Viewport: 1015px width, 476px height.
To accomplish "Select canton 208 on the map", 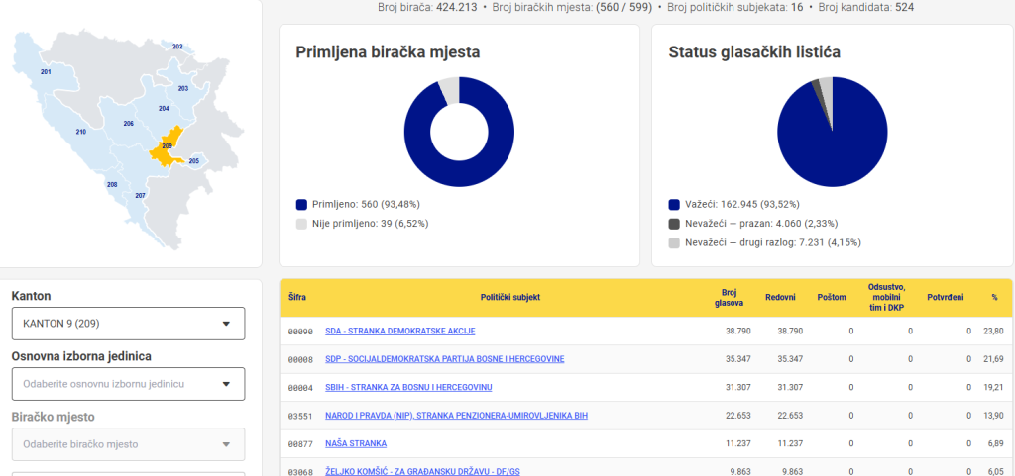I will (x=112, y=185).
